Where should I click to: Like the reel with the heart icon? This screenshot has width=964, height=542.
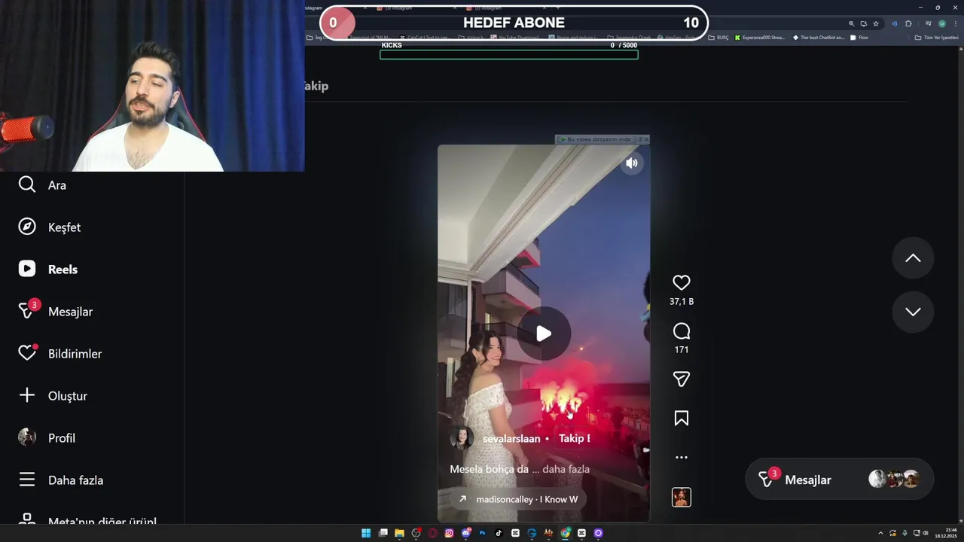click(x=682, y=282)
